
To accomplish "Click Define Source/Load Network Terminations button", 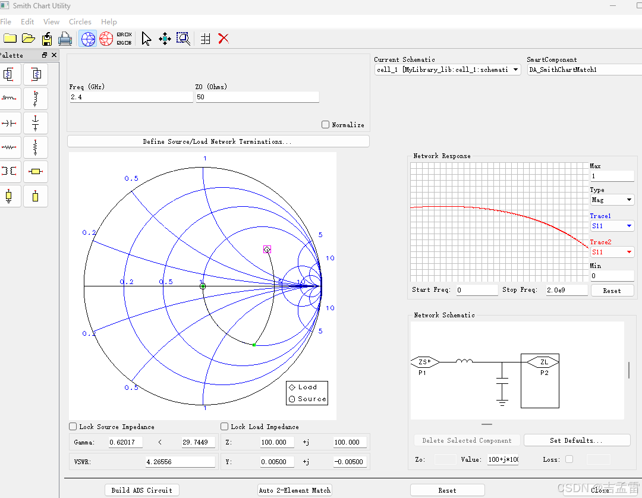I will [218, 141].
